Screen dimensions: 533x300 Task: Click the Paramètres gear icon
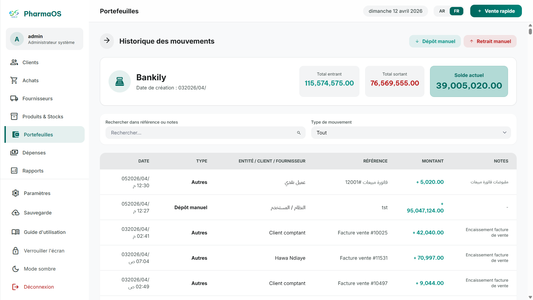pyautogui.click(x=16, y=193)
